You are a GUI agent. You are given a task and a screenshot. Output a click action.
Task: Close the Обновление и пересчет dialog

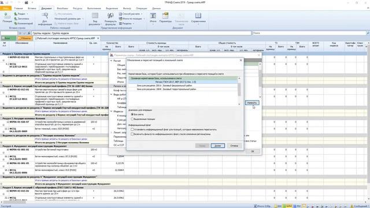click(240, 60)
